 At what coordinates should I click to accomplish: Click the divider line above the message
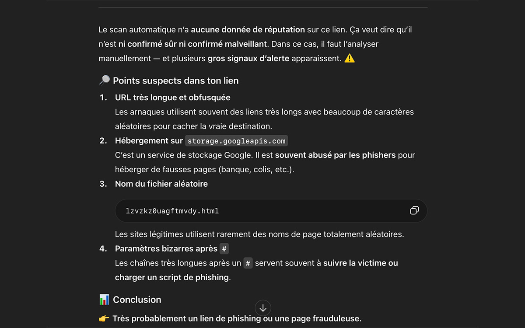262,7
